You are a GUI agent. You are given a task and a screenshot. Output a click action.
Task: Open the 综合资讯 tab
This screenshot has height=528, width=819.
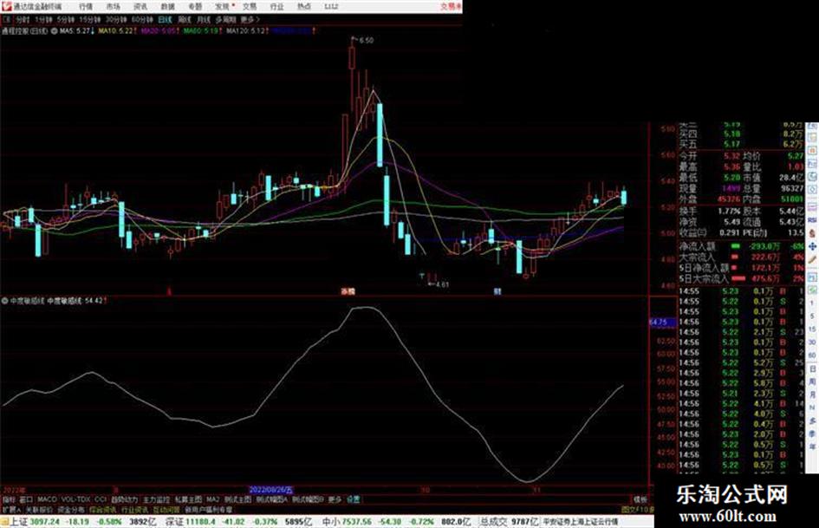pos(103,509)
